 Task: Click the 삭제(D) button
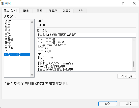pyautogui.click(x=127, y=76)
